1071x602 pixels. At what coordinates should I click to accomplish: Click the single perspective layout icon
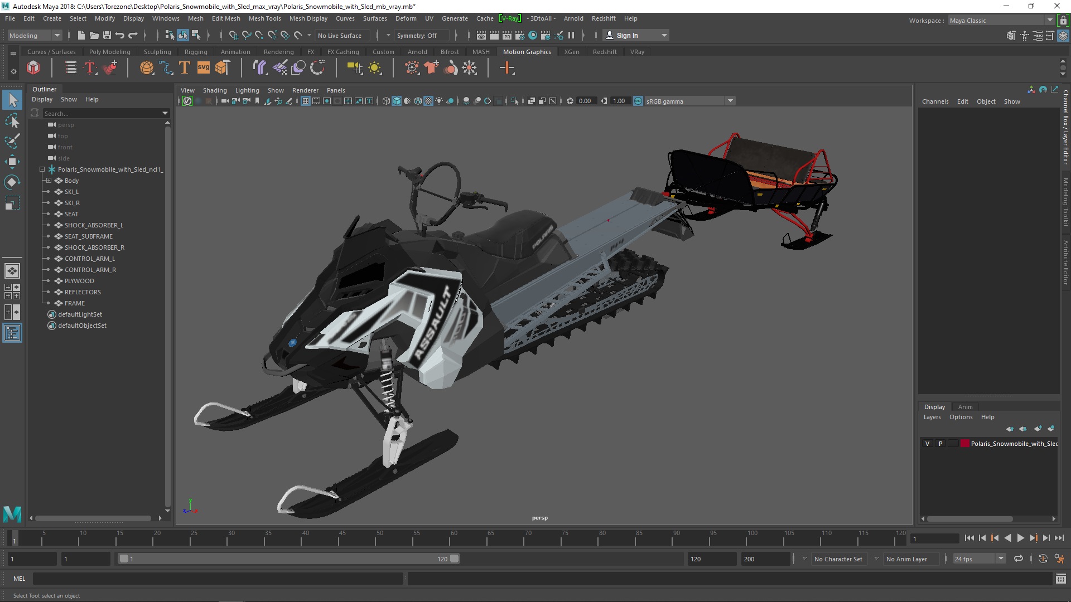pos(12,271)
